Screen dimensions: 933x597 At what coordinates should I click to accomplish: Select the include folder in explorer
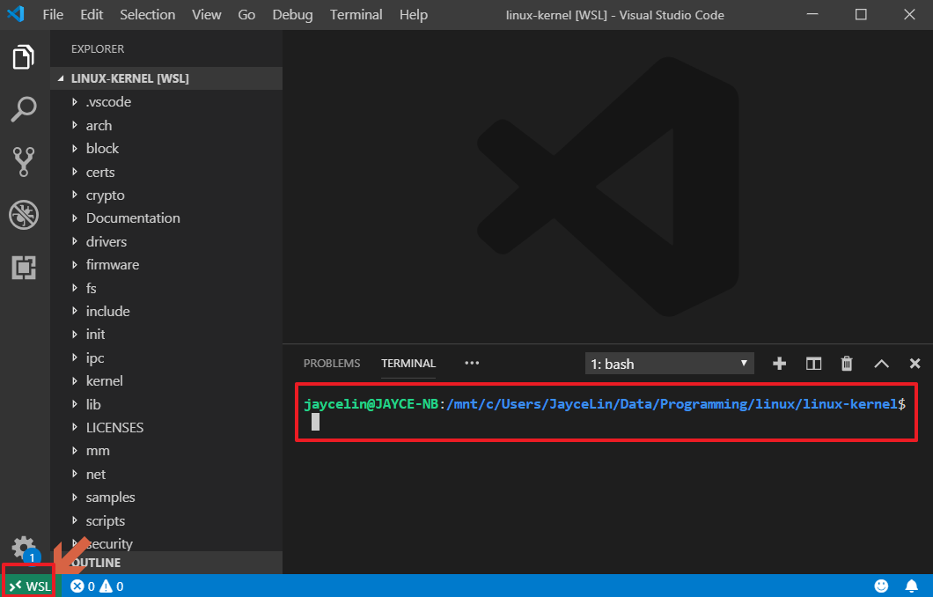[x=166, y=312]
